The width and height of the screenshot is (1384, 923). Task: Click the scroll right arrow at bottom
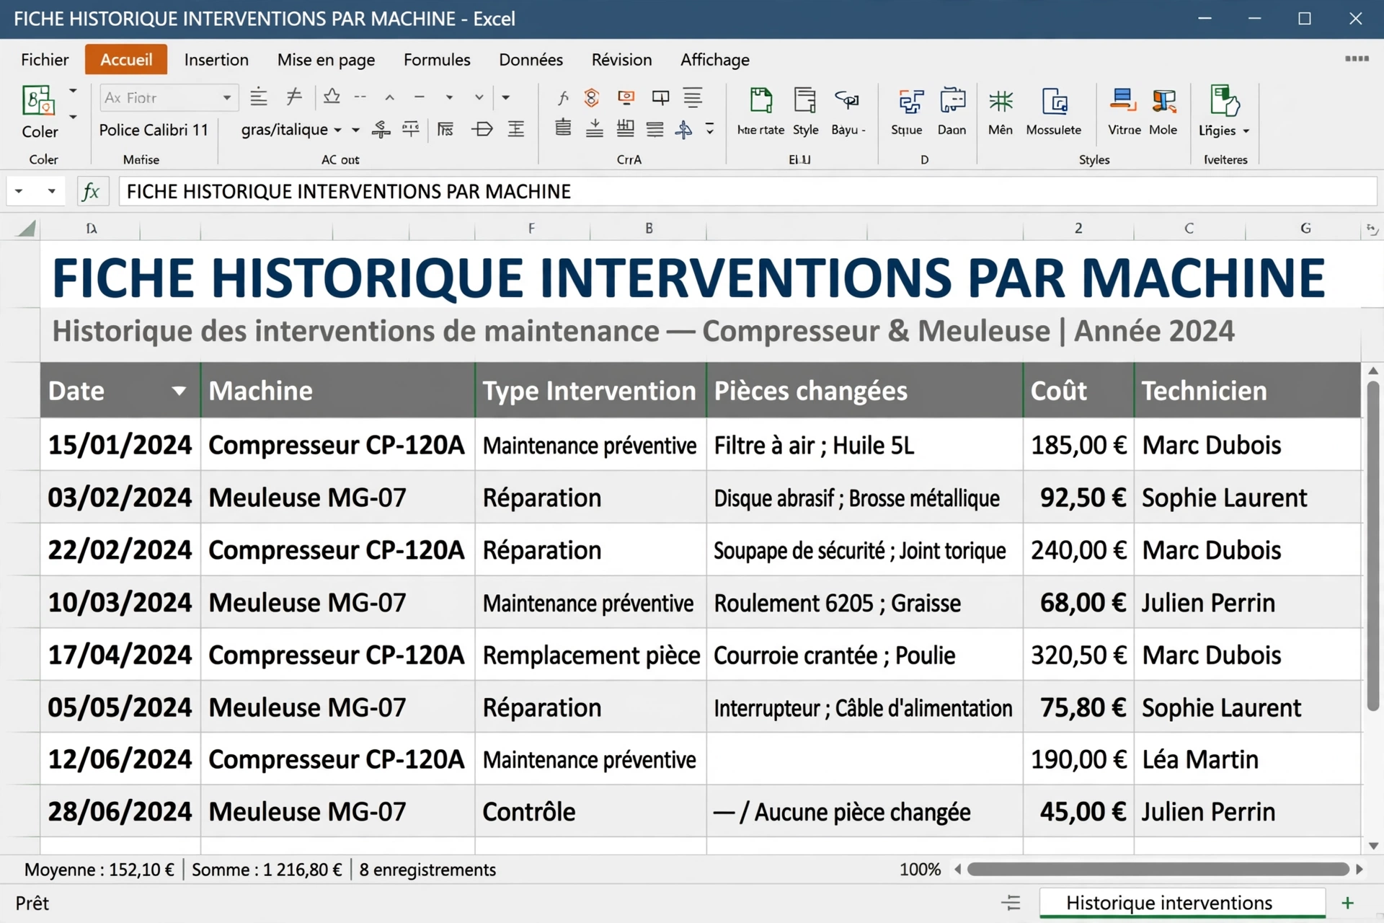tap(1359, 870)
